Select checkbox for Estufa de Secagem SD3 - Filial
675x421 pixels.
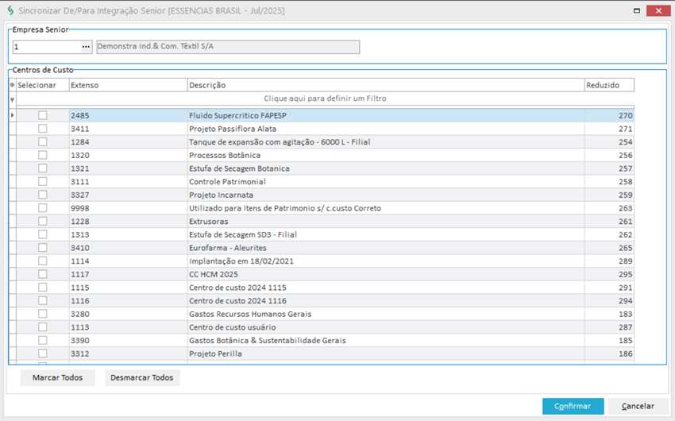pyautogui.click(x=43, y=234)
